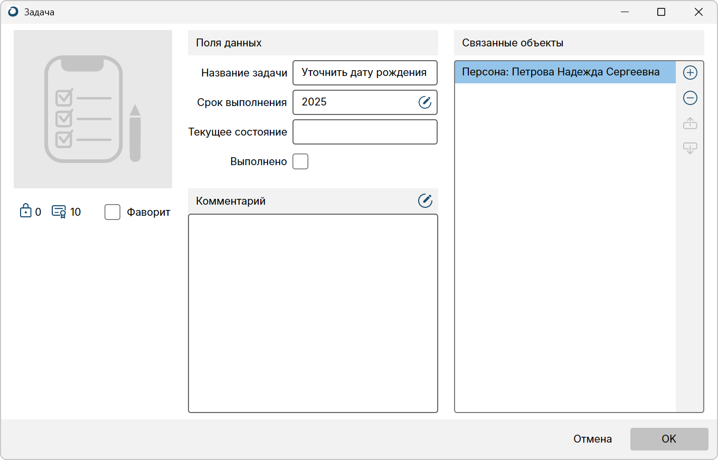This screenshot has height=460, width=718.
Task: Click the lock icon next to 0
Action: tap(25, 211)
